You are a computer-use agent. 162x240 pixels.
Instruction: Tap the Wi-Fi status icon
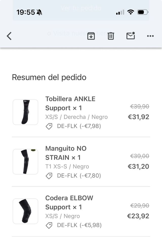pos(131,12)
